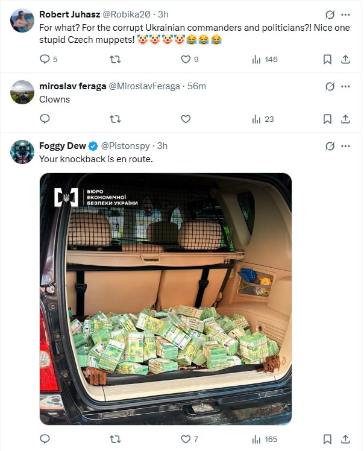Like miroslav feraga's Clowns tweet

(x=186, y=119)
